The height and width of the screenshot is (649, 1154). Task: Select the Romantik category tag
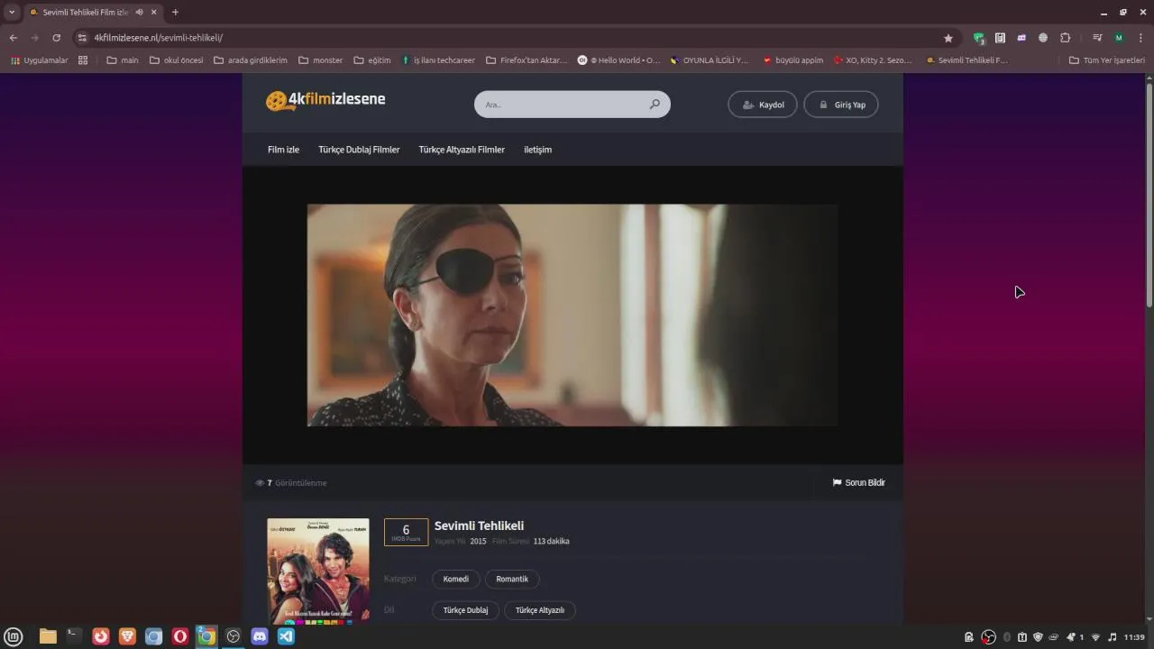point(512,579)
